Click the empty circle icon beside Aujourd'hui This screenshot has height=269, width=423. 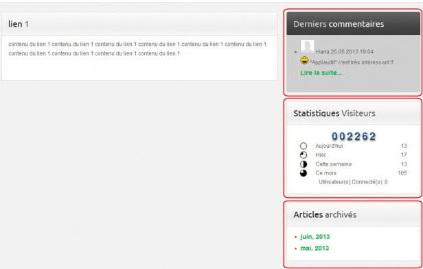[304, 146]
